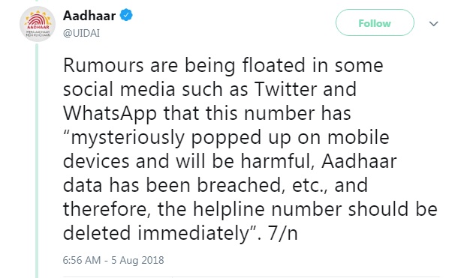Expand the tweet options chevron
The width and height of the screenshot is (461, 278).
point(434,23)
